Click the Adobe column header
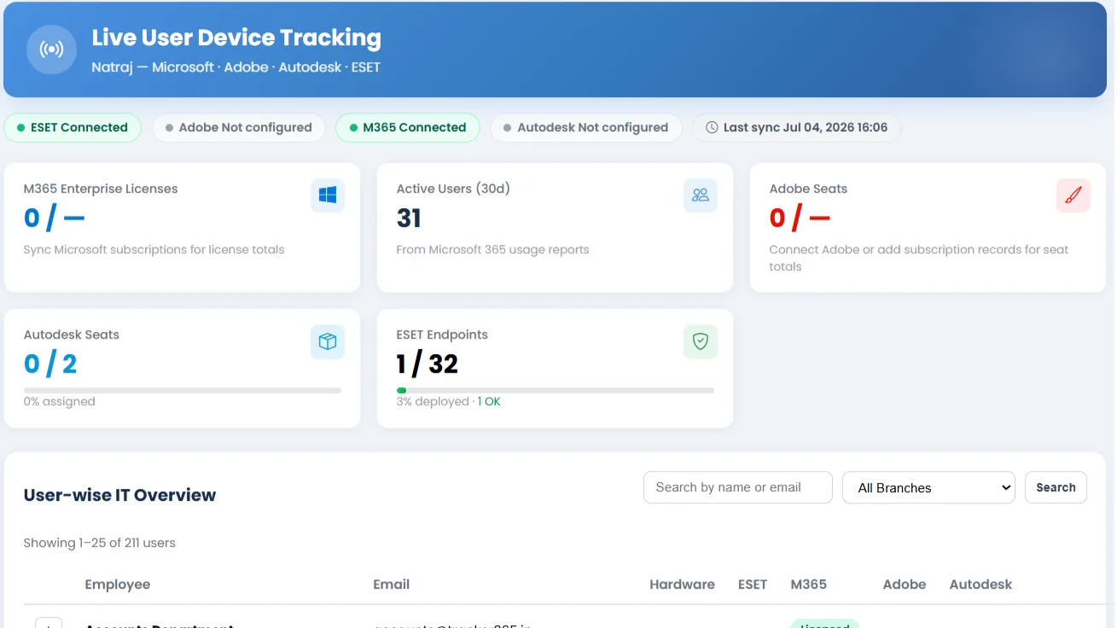 click(905, 584)
